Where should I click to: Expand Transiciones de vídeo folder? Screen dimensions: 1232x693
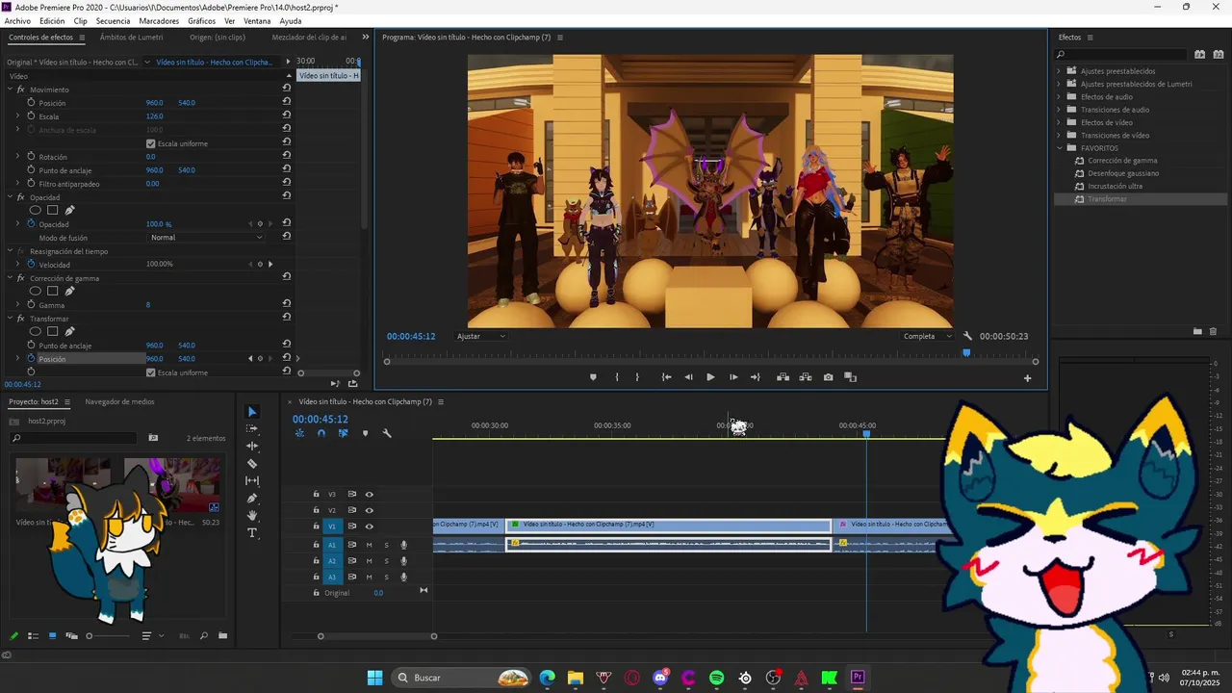pyautogui.click(x=1059, y=135)
